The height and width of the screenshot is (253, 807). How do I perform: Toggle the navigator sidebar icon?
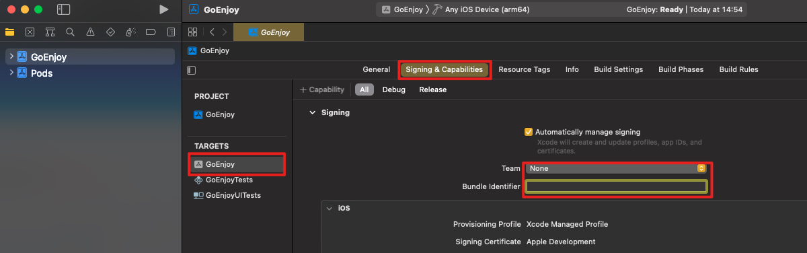pos(63,9)
